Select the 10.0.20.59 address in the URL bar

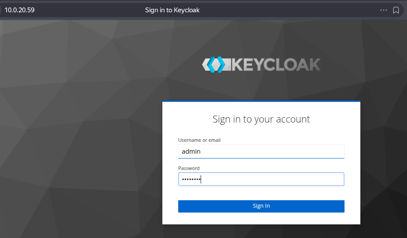point(19,10)
